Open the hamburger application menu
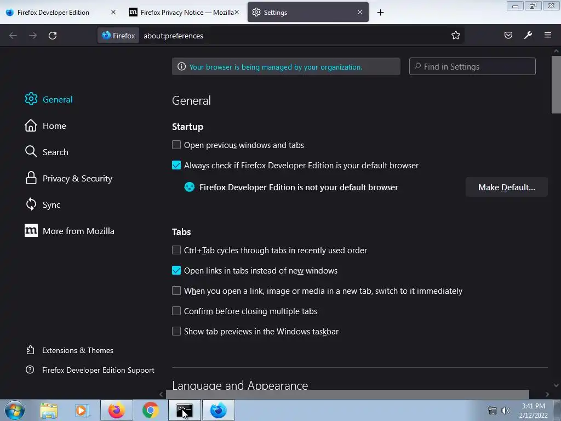Viewport: 561px width, 421px height. (547, 35)
